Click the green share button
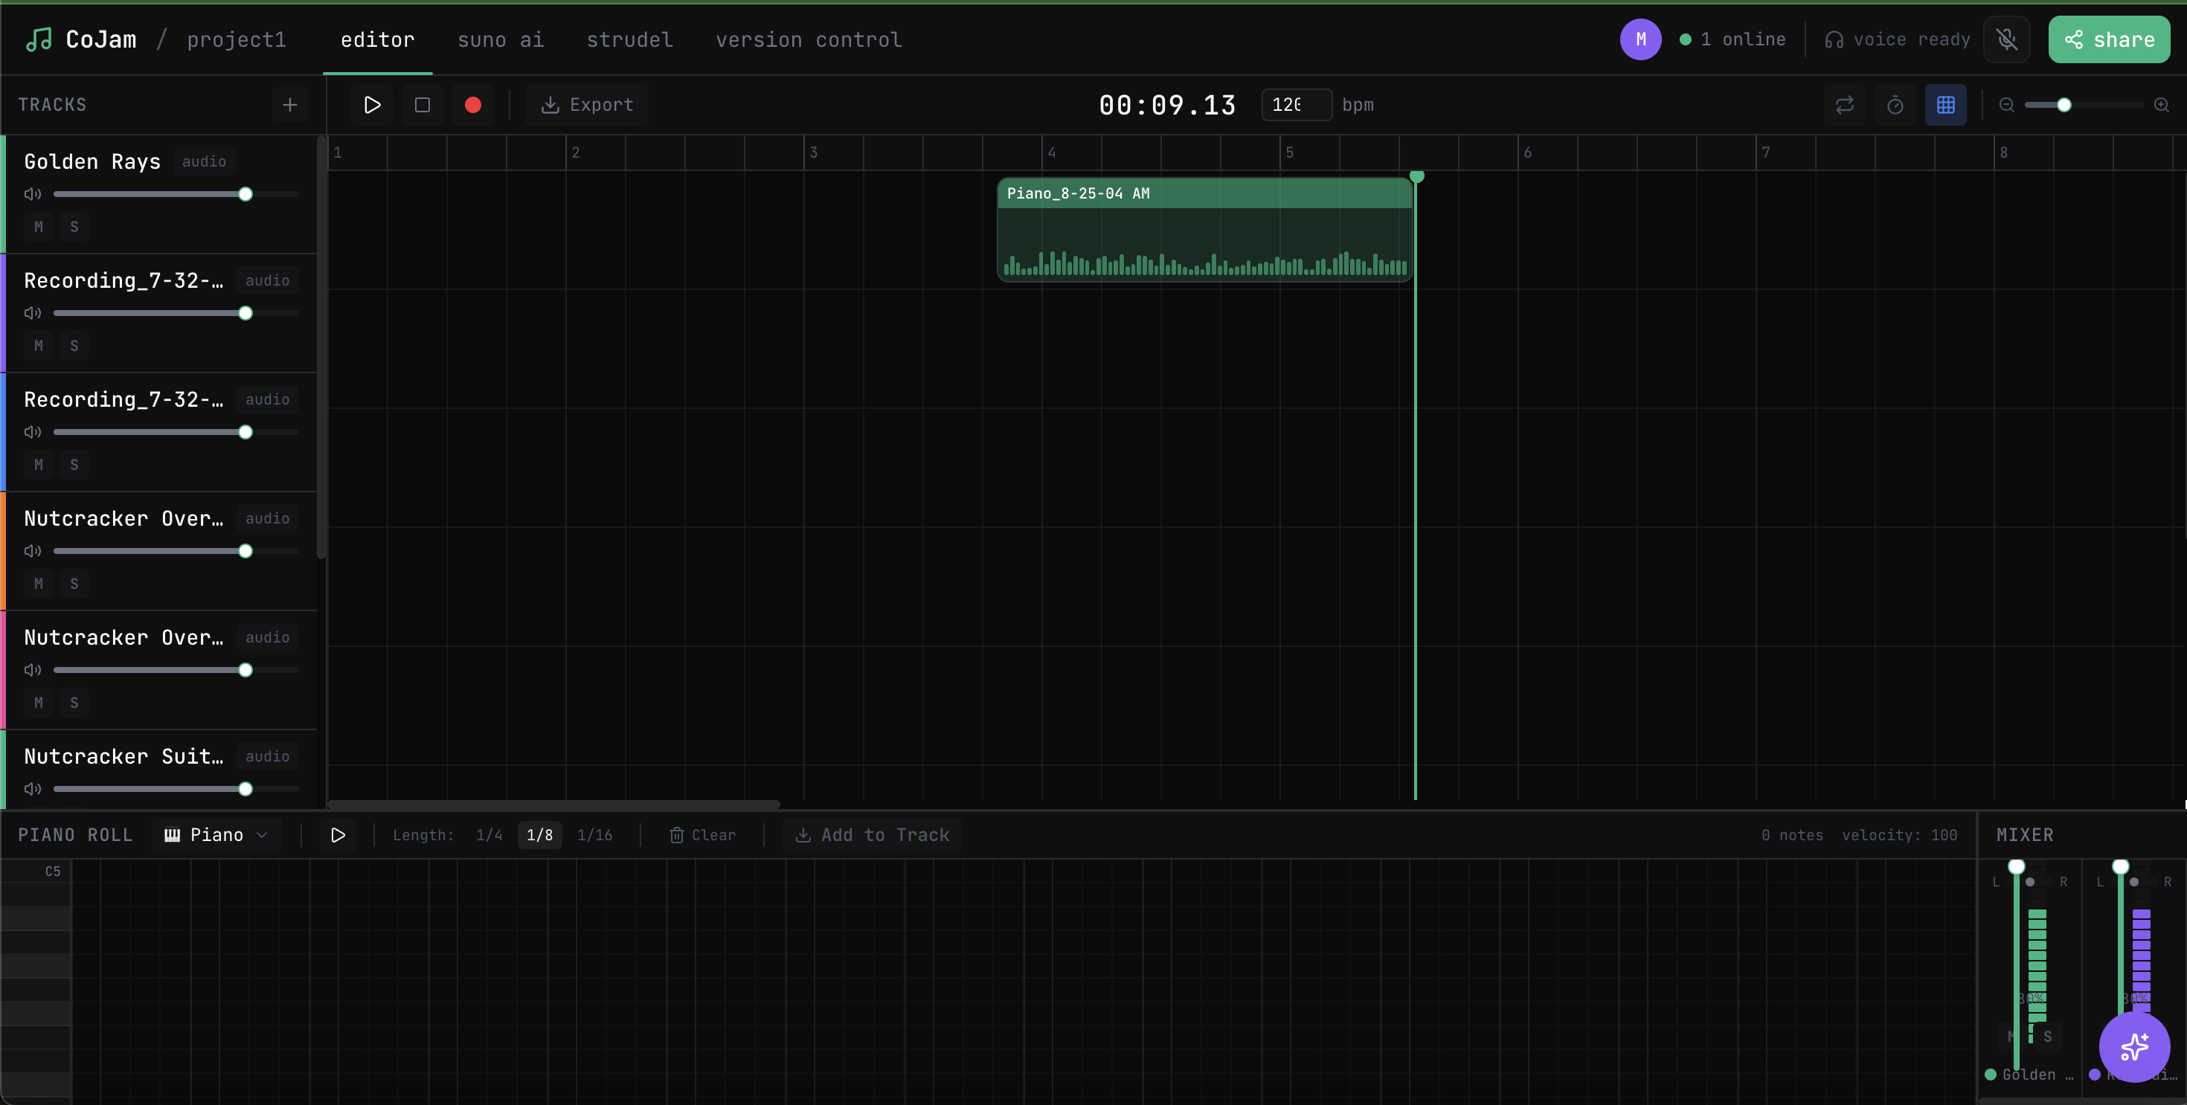2187x1105 pixels. pyautogui.click(x=2108, y=39)
